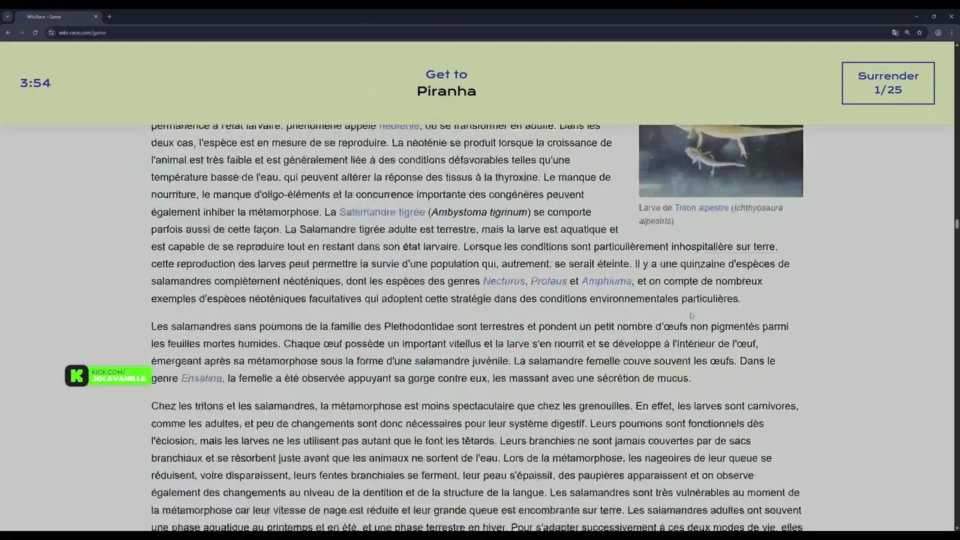The width and height of the screenshot is (960, 540).
Task: Open the Salamandre tigrée link
Action: point(382,212)
